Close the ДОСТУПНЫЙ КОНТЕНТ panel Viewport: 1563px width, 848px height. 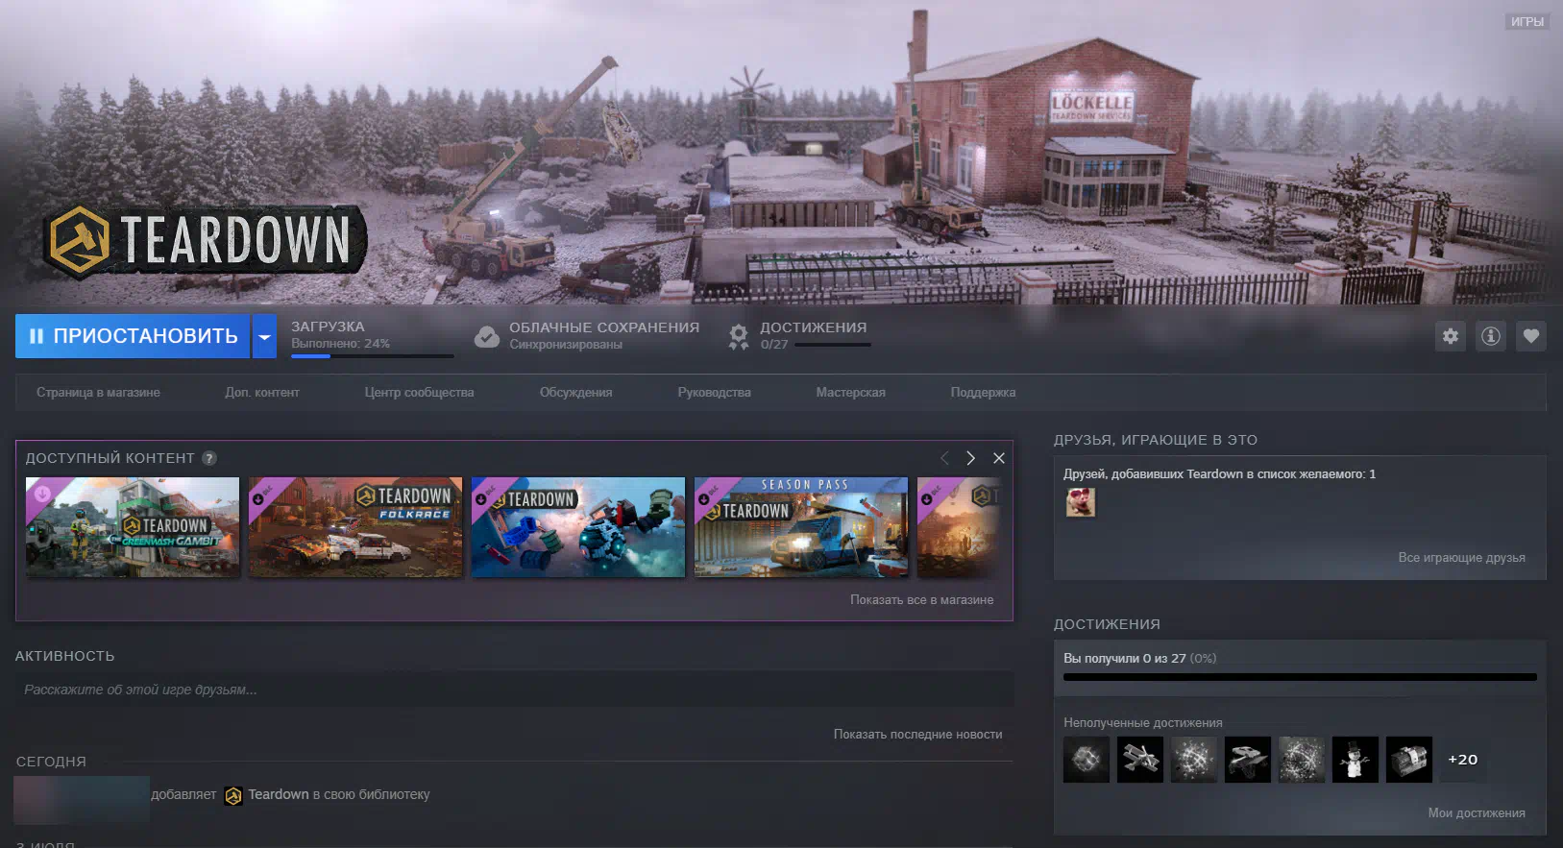tap(999, 458)
